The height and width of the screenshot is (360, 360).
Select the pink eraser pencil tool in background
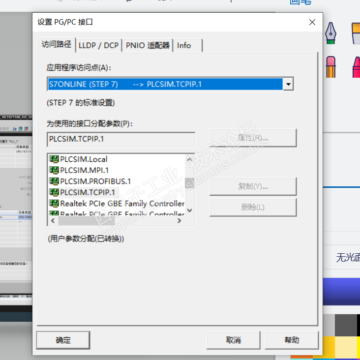330,67
